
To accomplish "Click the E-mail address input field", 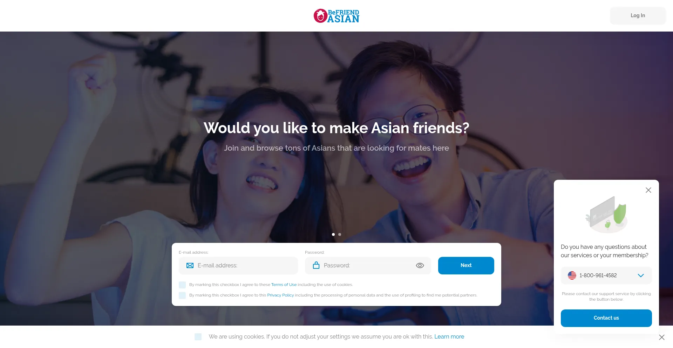I will [x=238, y=266].
